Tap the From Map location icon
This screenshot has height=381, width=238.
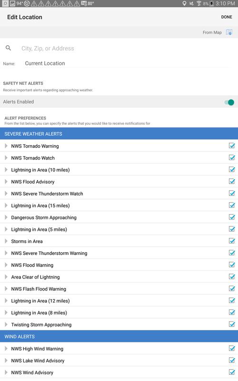[229, 32]
